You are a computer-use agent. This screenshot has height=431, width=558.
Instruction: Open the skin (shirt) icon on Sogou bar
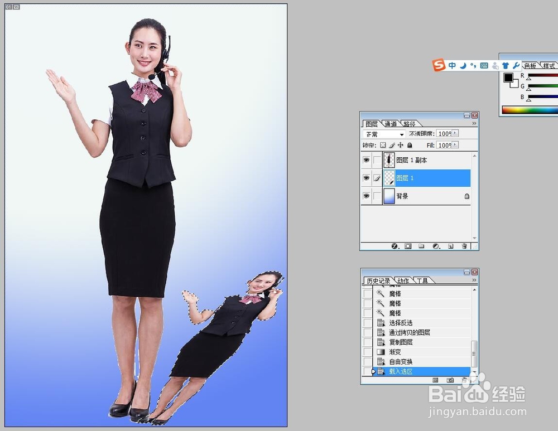[x=506, y=65]
